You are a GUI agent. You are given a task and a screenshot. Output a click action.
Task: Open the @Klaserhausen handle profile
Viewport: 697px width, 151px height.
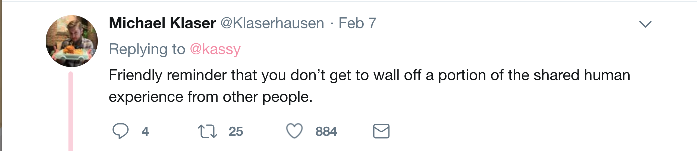[272, 23]
